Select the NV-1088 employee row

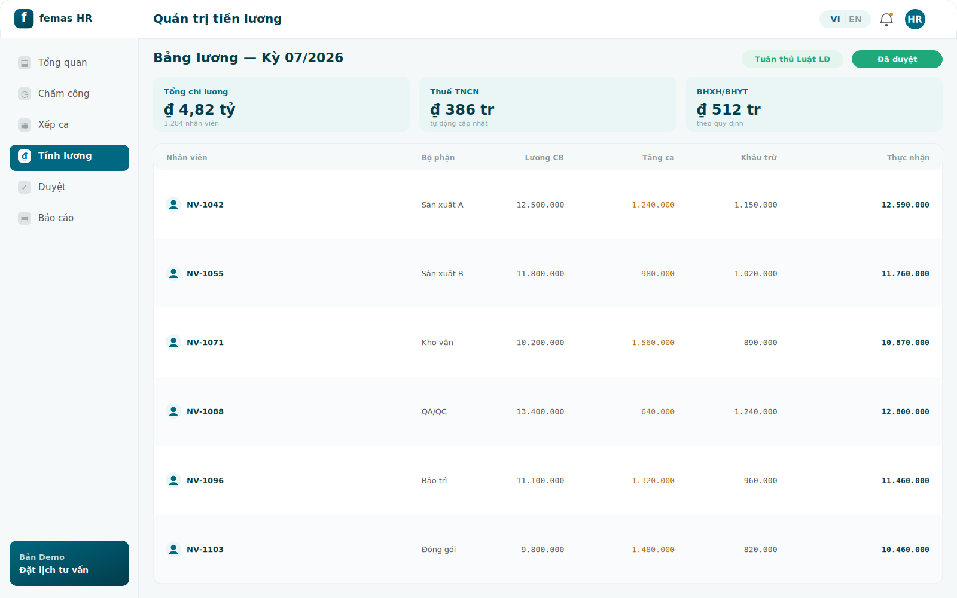pos(548,411)
